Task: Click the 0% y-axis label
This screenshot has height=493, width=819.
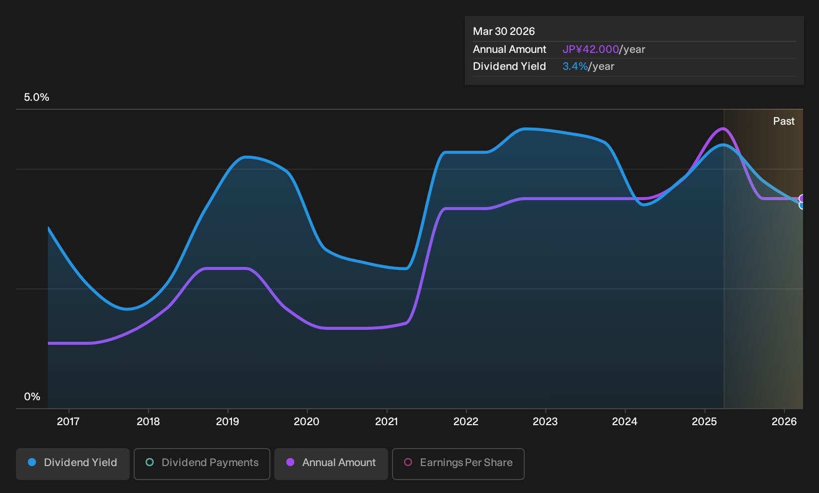Action: pos(32,397)
